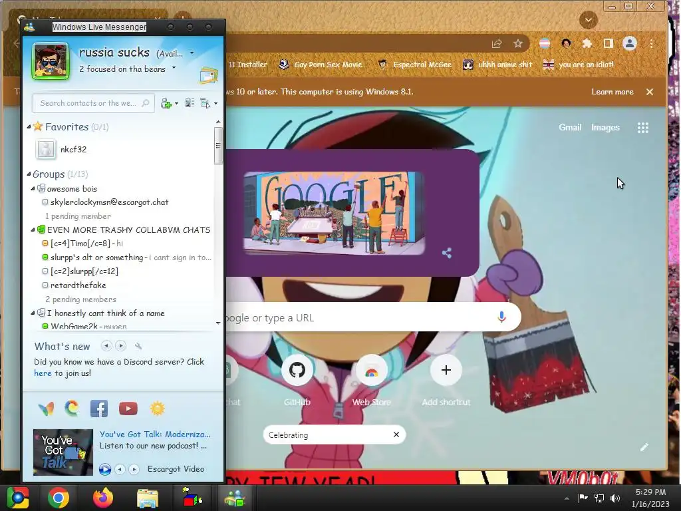Click the contact list layout icon
The image size is (681, 511).
tap(190, 103)
